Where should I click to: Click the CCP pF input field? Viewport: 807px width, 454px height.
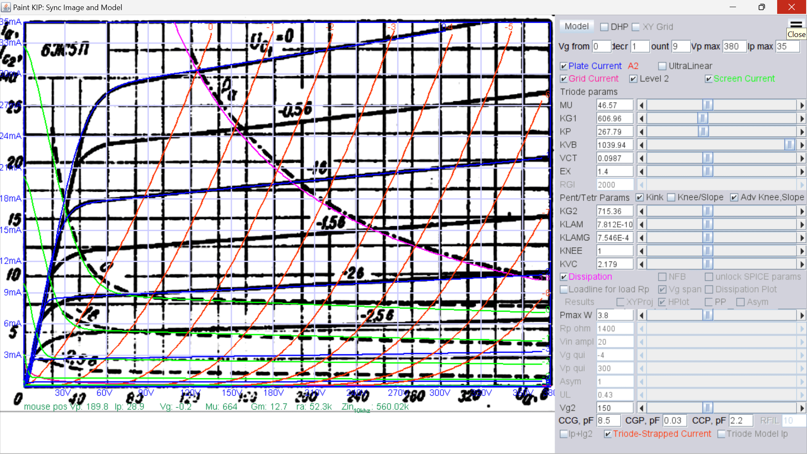point(741,421)
